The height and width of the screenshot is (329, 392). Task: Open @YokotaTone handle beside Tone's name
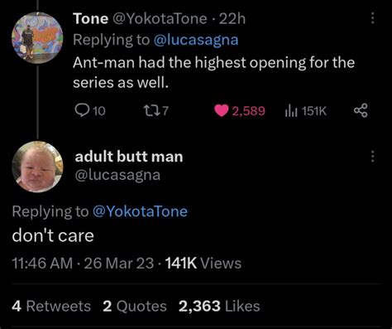pos(160,19)
